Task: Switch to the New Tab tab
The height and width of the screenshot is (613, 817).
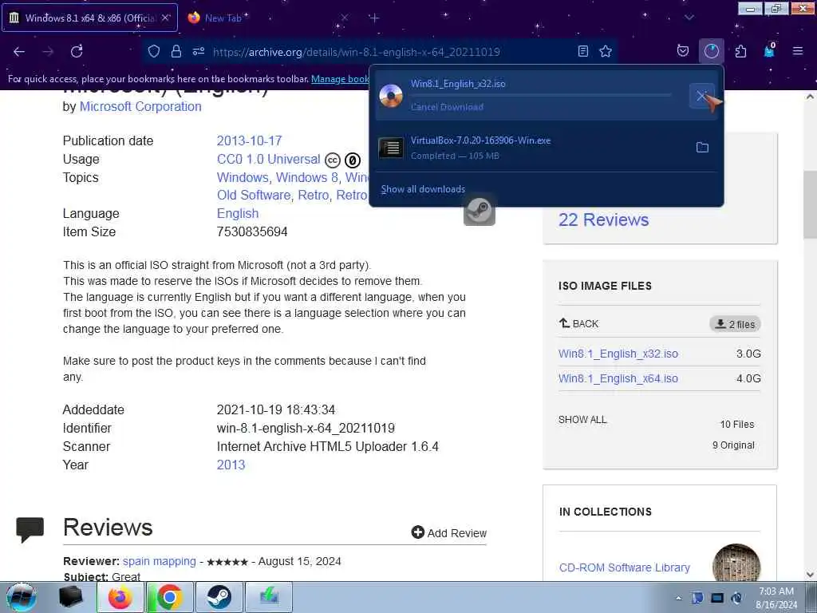Action: (x=223, y=18)
